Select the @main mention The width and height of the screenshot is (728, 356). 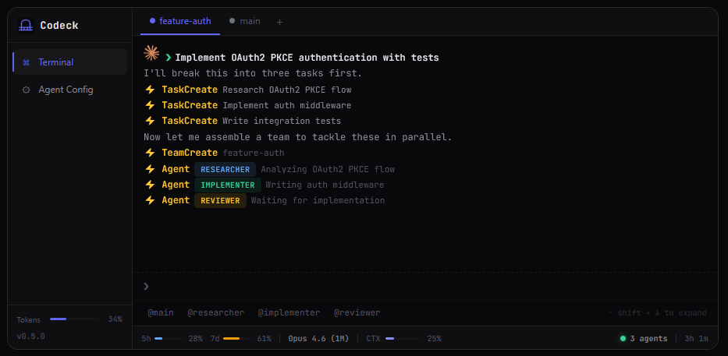(x=161, y=313)
